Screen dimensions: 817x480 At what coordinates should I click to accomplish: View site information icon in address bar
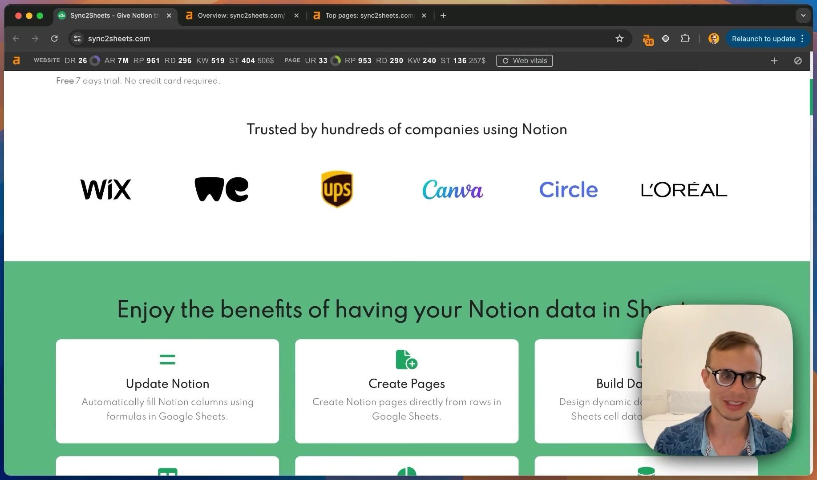pyautogui.click(x=77, y=39)
